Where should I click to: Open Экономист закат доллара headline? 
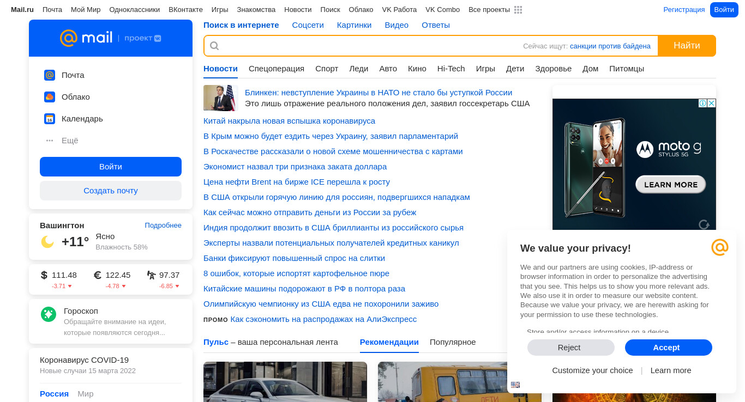pos(295,167)
